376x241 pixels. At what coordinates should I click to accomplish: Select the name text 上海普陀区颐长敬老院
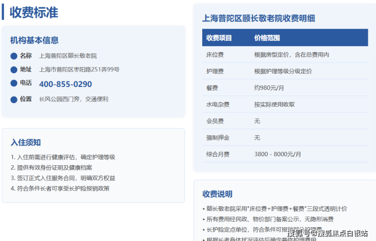[68, 56]
